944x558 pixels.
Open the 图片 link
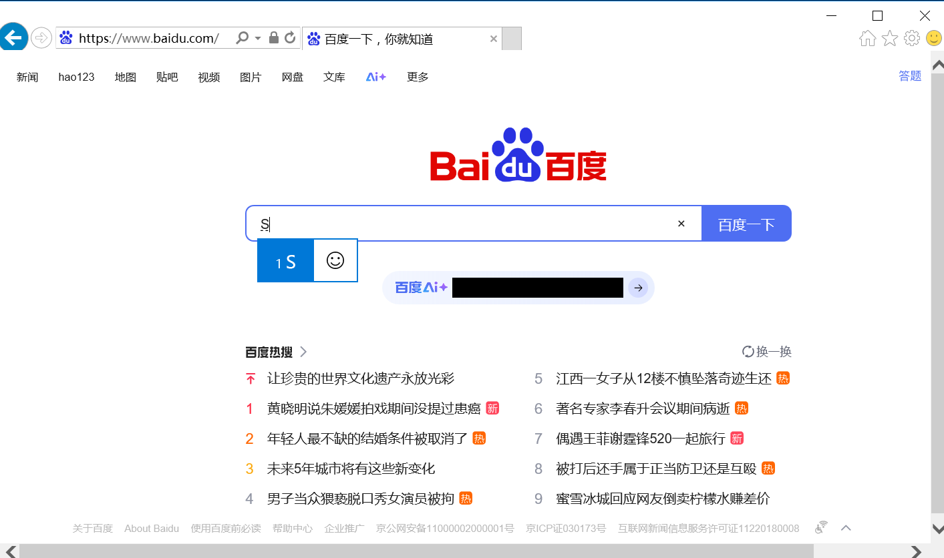251,77
